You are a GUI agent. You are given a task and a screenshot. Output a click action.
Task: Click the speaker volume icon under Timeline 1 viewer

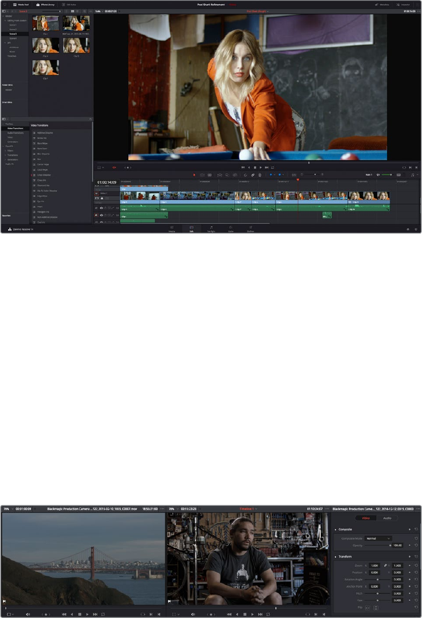(193, 614)
